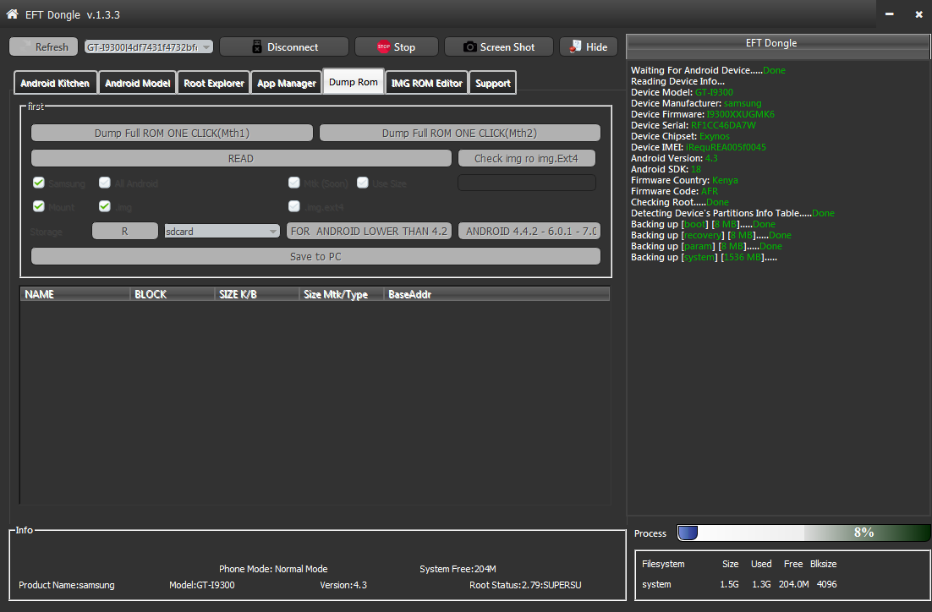Click the READ button
Screen dimensions: 932x612
tap(241, 159)
